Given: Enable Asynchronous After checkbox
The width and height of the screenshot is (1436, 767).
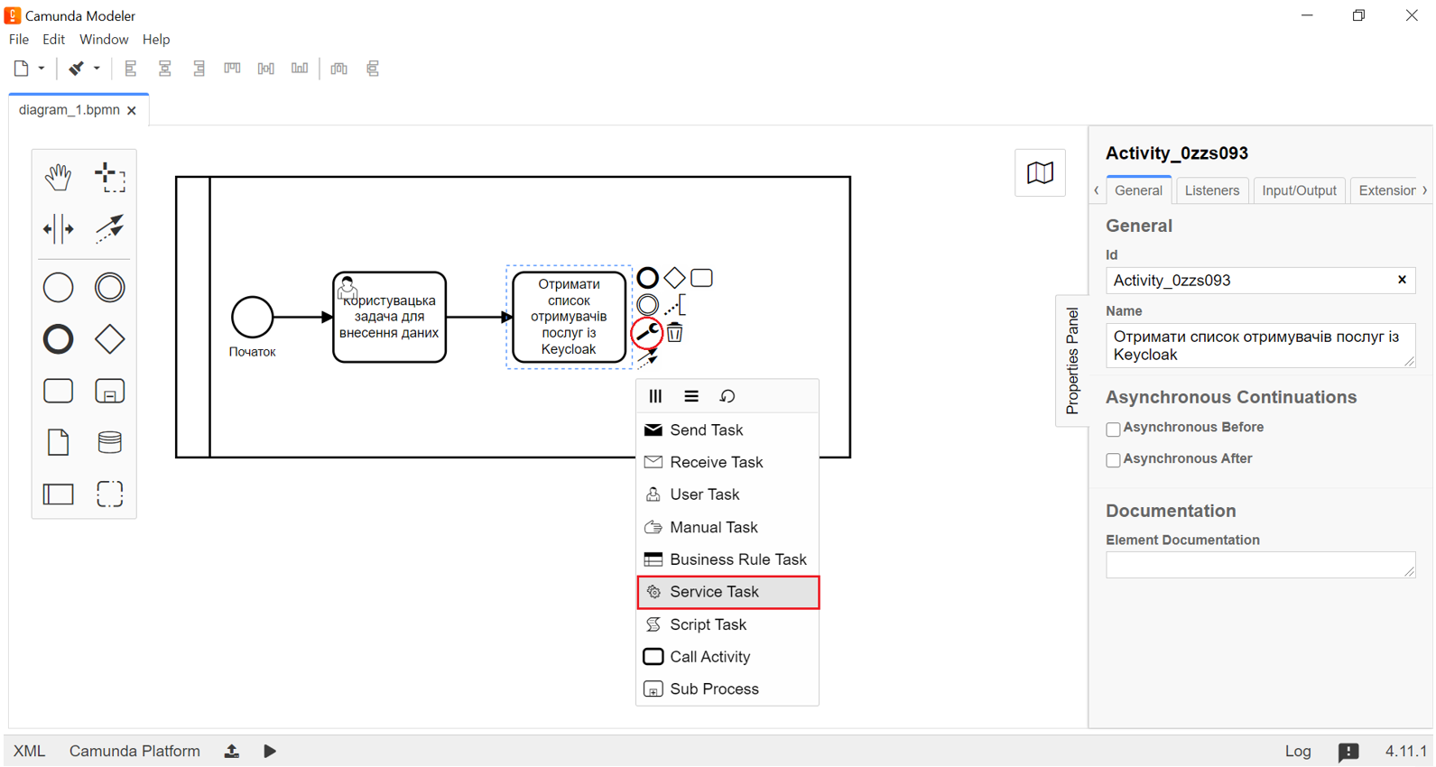Looking at the screenshot, I should [x=1113, y=460].
